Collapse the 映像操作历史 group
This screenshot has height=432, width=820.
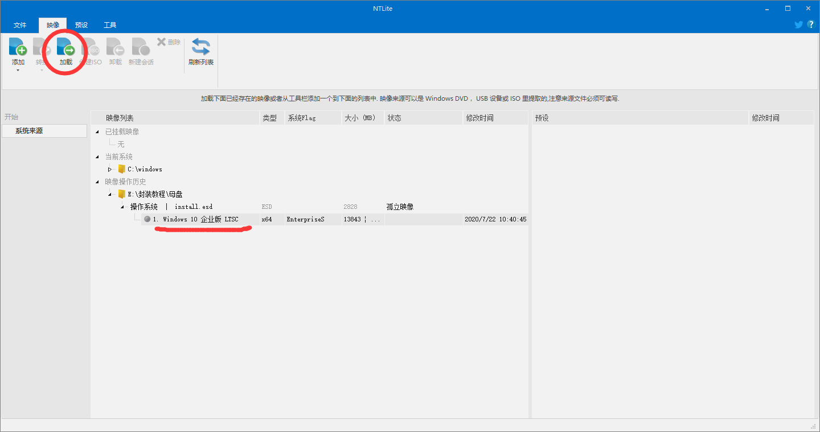pyautogui.click(x=97, y=182)
